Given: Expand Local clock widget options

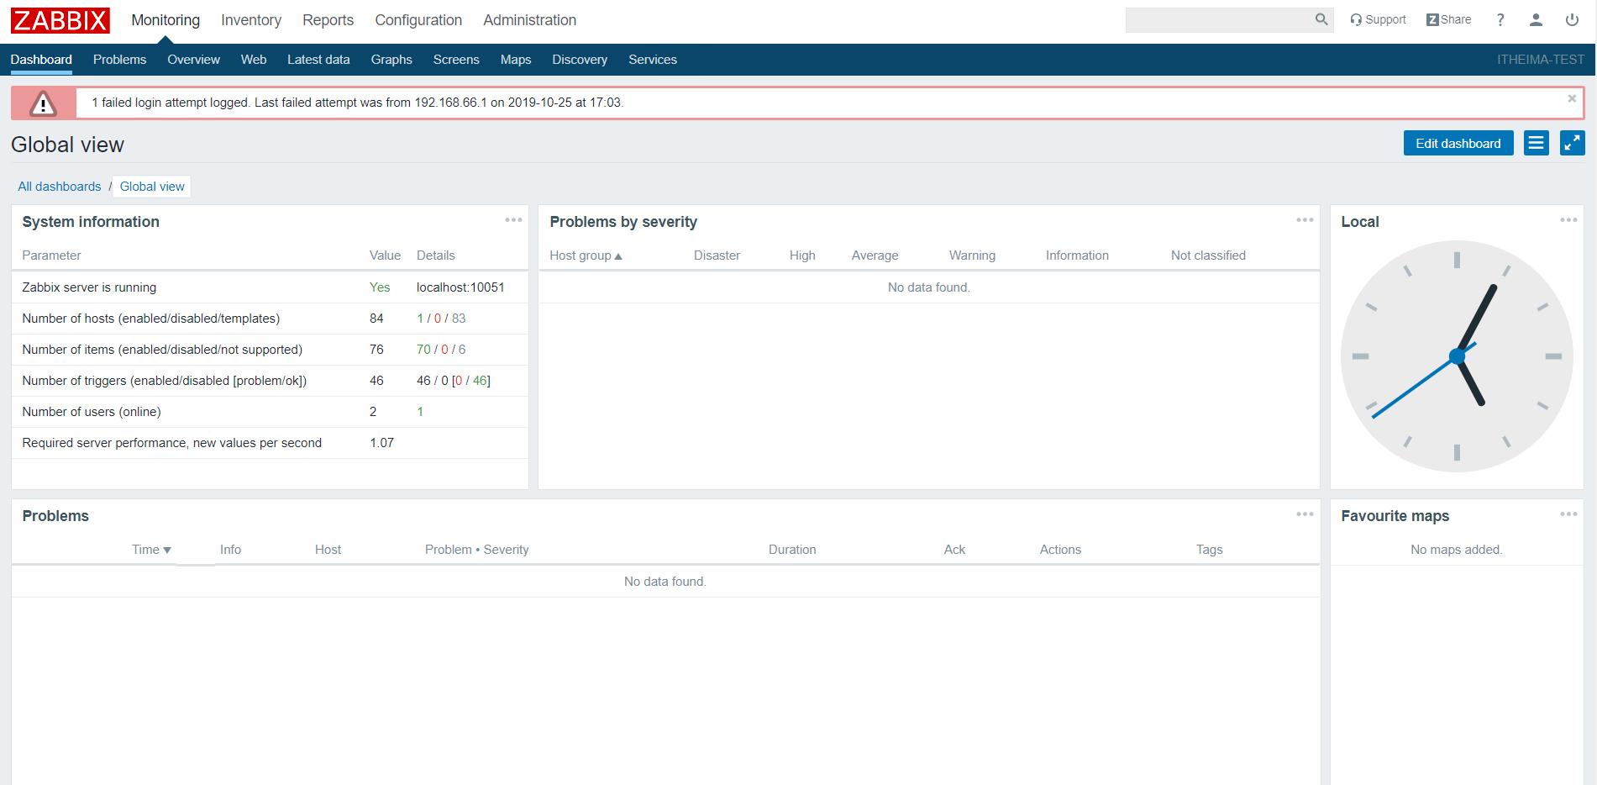Looking at the screenshot, I should point(1568,220).
